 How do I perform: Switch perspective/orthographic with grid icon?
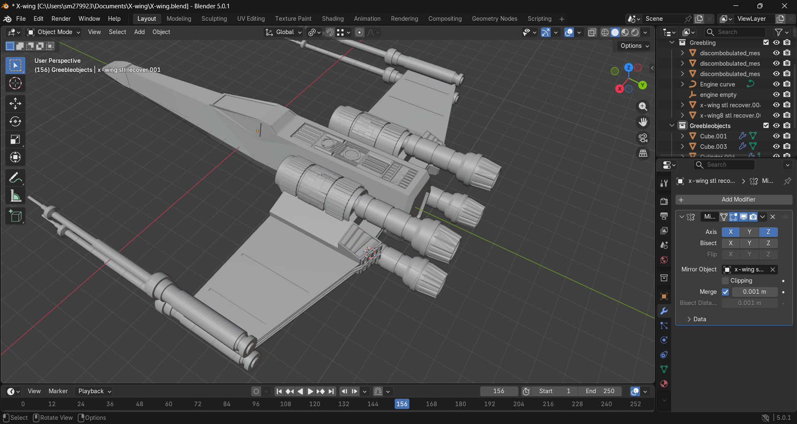[x=643, y=153]
